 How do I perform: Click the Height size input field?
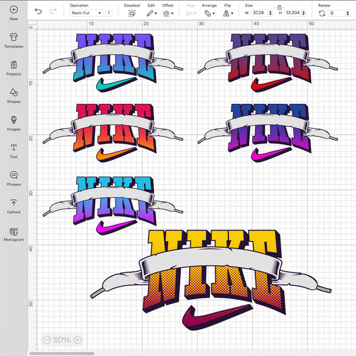(293, 13)
